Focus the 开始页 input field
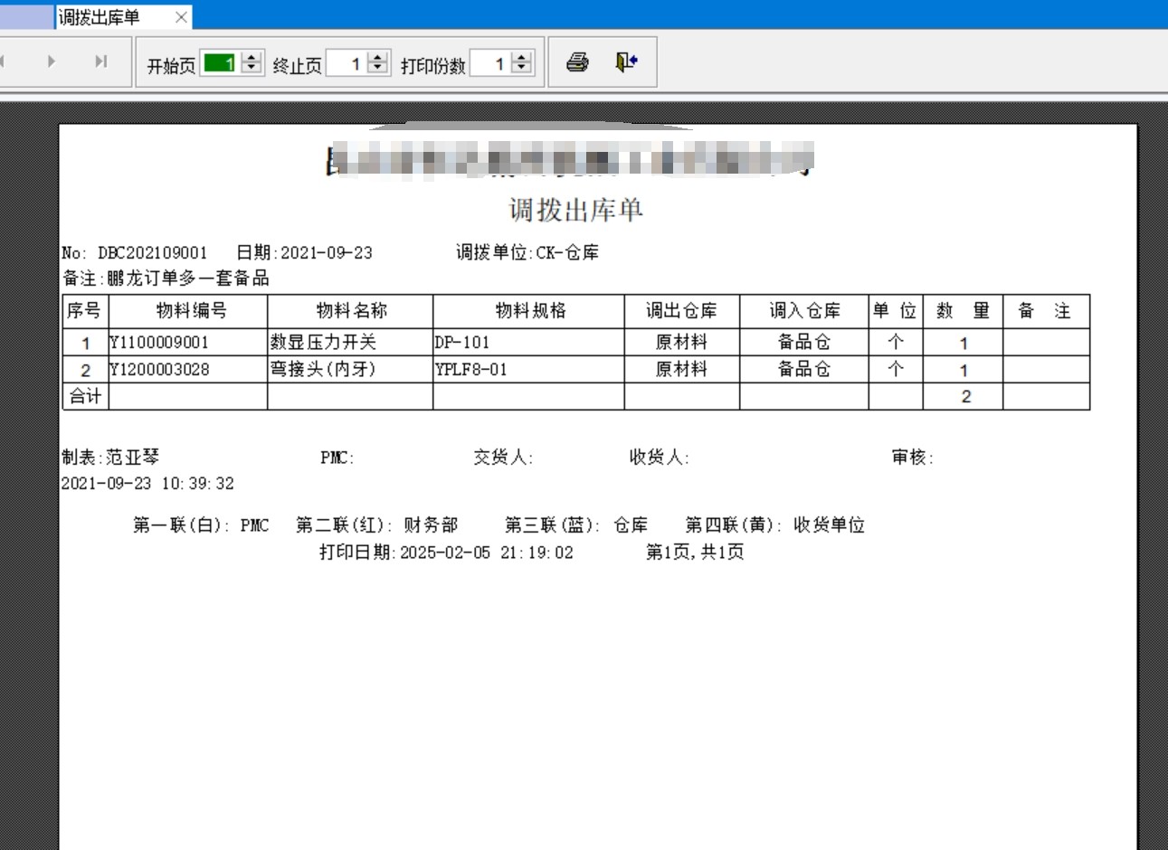Screen dimensions: 1168x850 pos(220,62)
